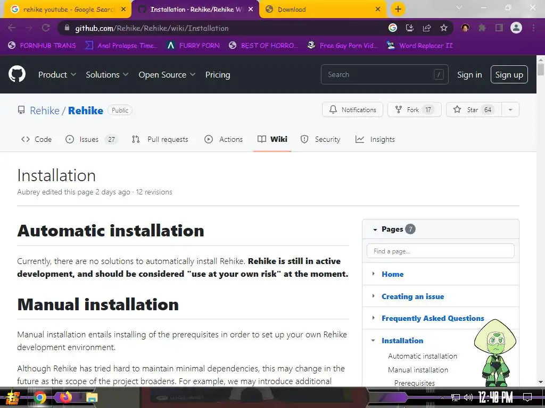Click the GitHub search field
The height and width of the screenshot is (408, 545).
tap(384, 74)
